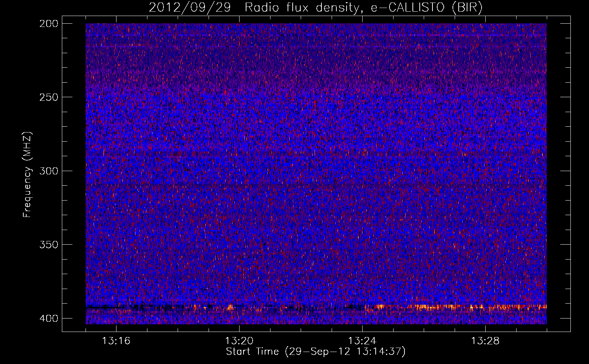Click the 'Start Time (29-Sep-12 13:14:37)' label
The image size is (589, 364).
coord(316,352)
